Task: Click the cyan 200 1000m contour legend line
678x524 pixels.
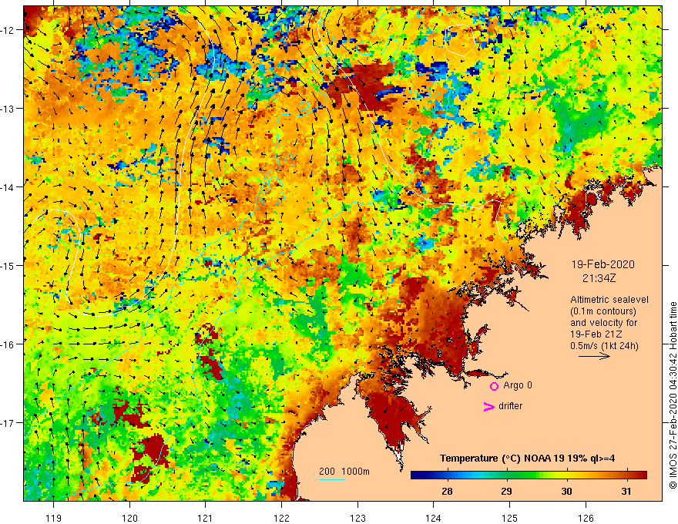Action: 331,479
